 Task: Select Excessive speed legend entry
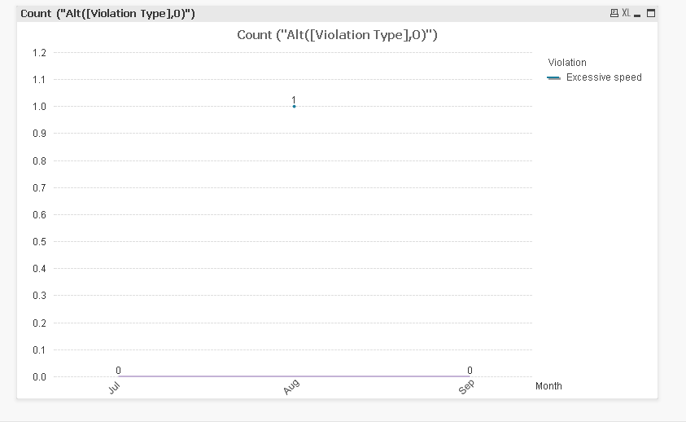pos(604,77)
